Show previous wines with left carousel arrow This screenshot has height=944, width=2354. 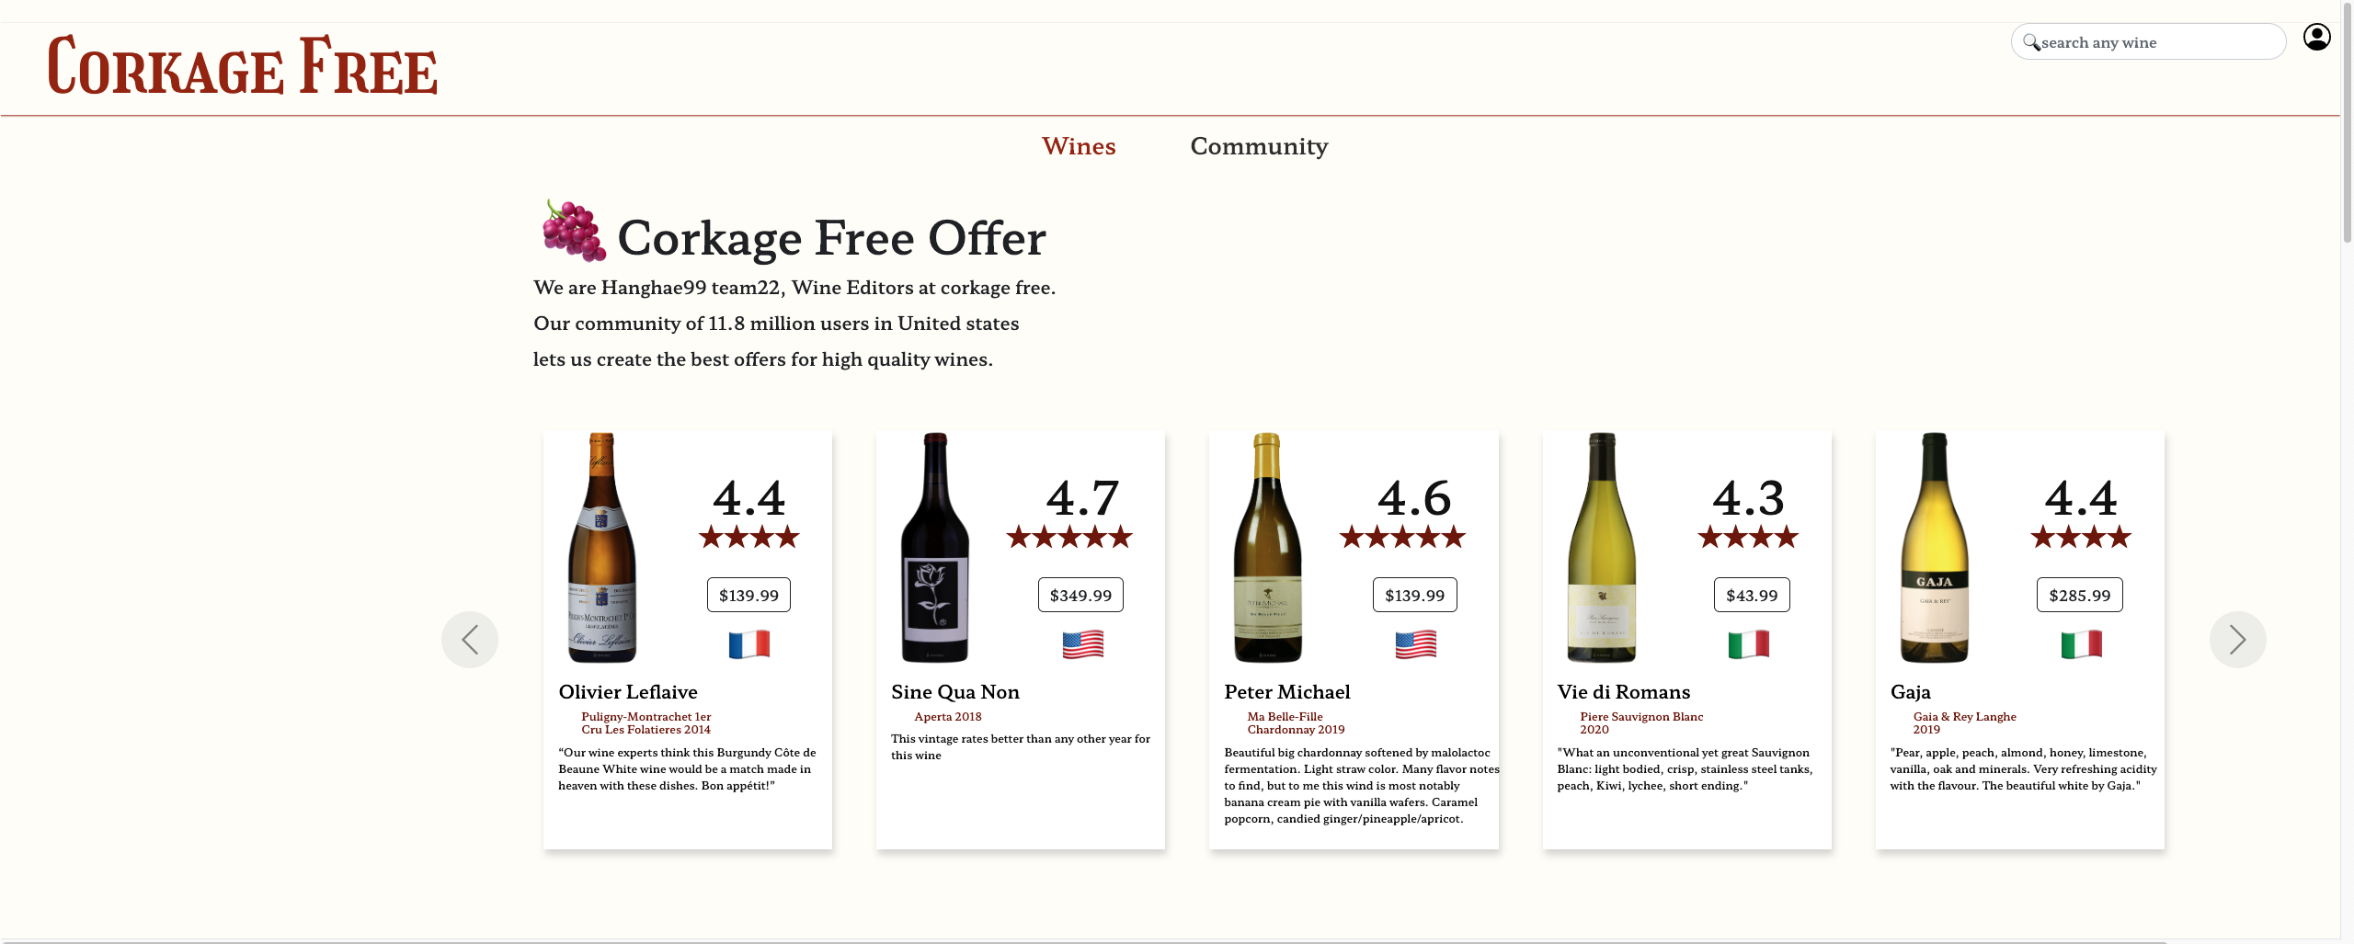point(470,640)
